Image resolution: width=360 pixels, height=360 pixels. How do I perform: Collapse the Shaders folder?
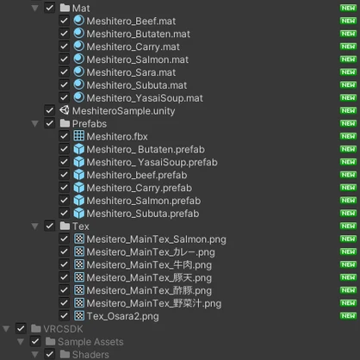[x=35, y=355]
